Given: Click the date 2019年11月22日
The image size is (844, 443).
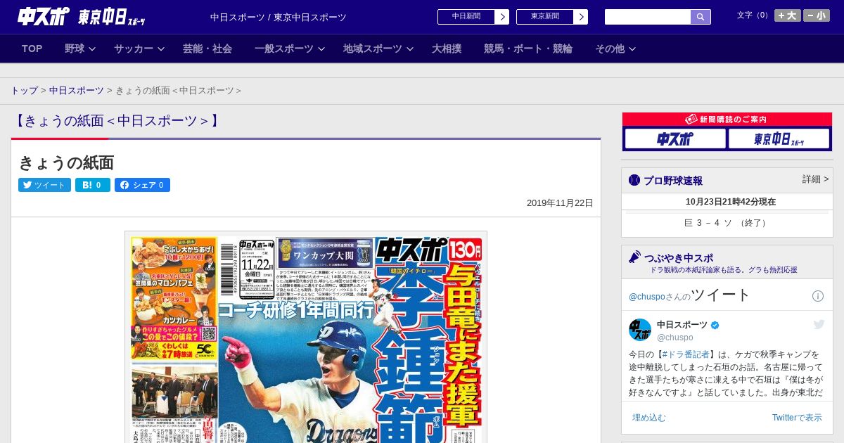Looking at the screenshot, I should click(560, 203).
